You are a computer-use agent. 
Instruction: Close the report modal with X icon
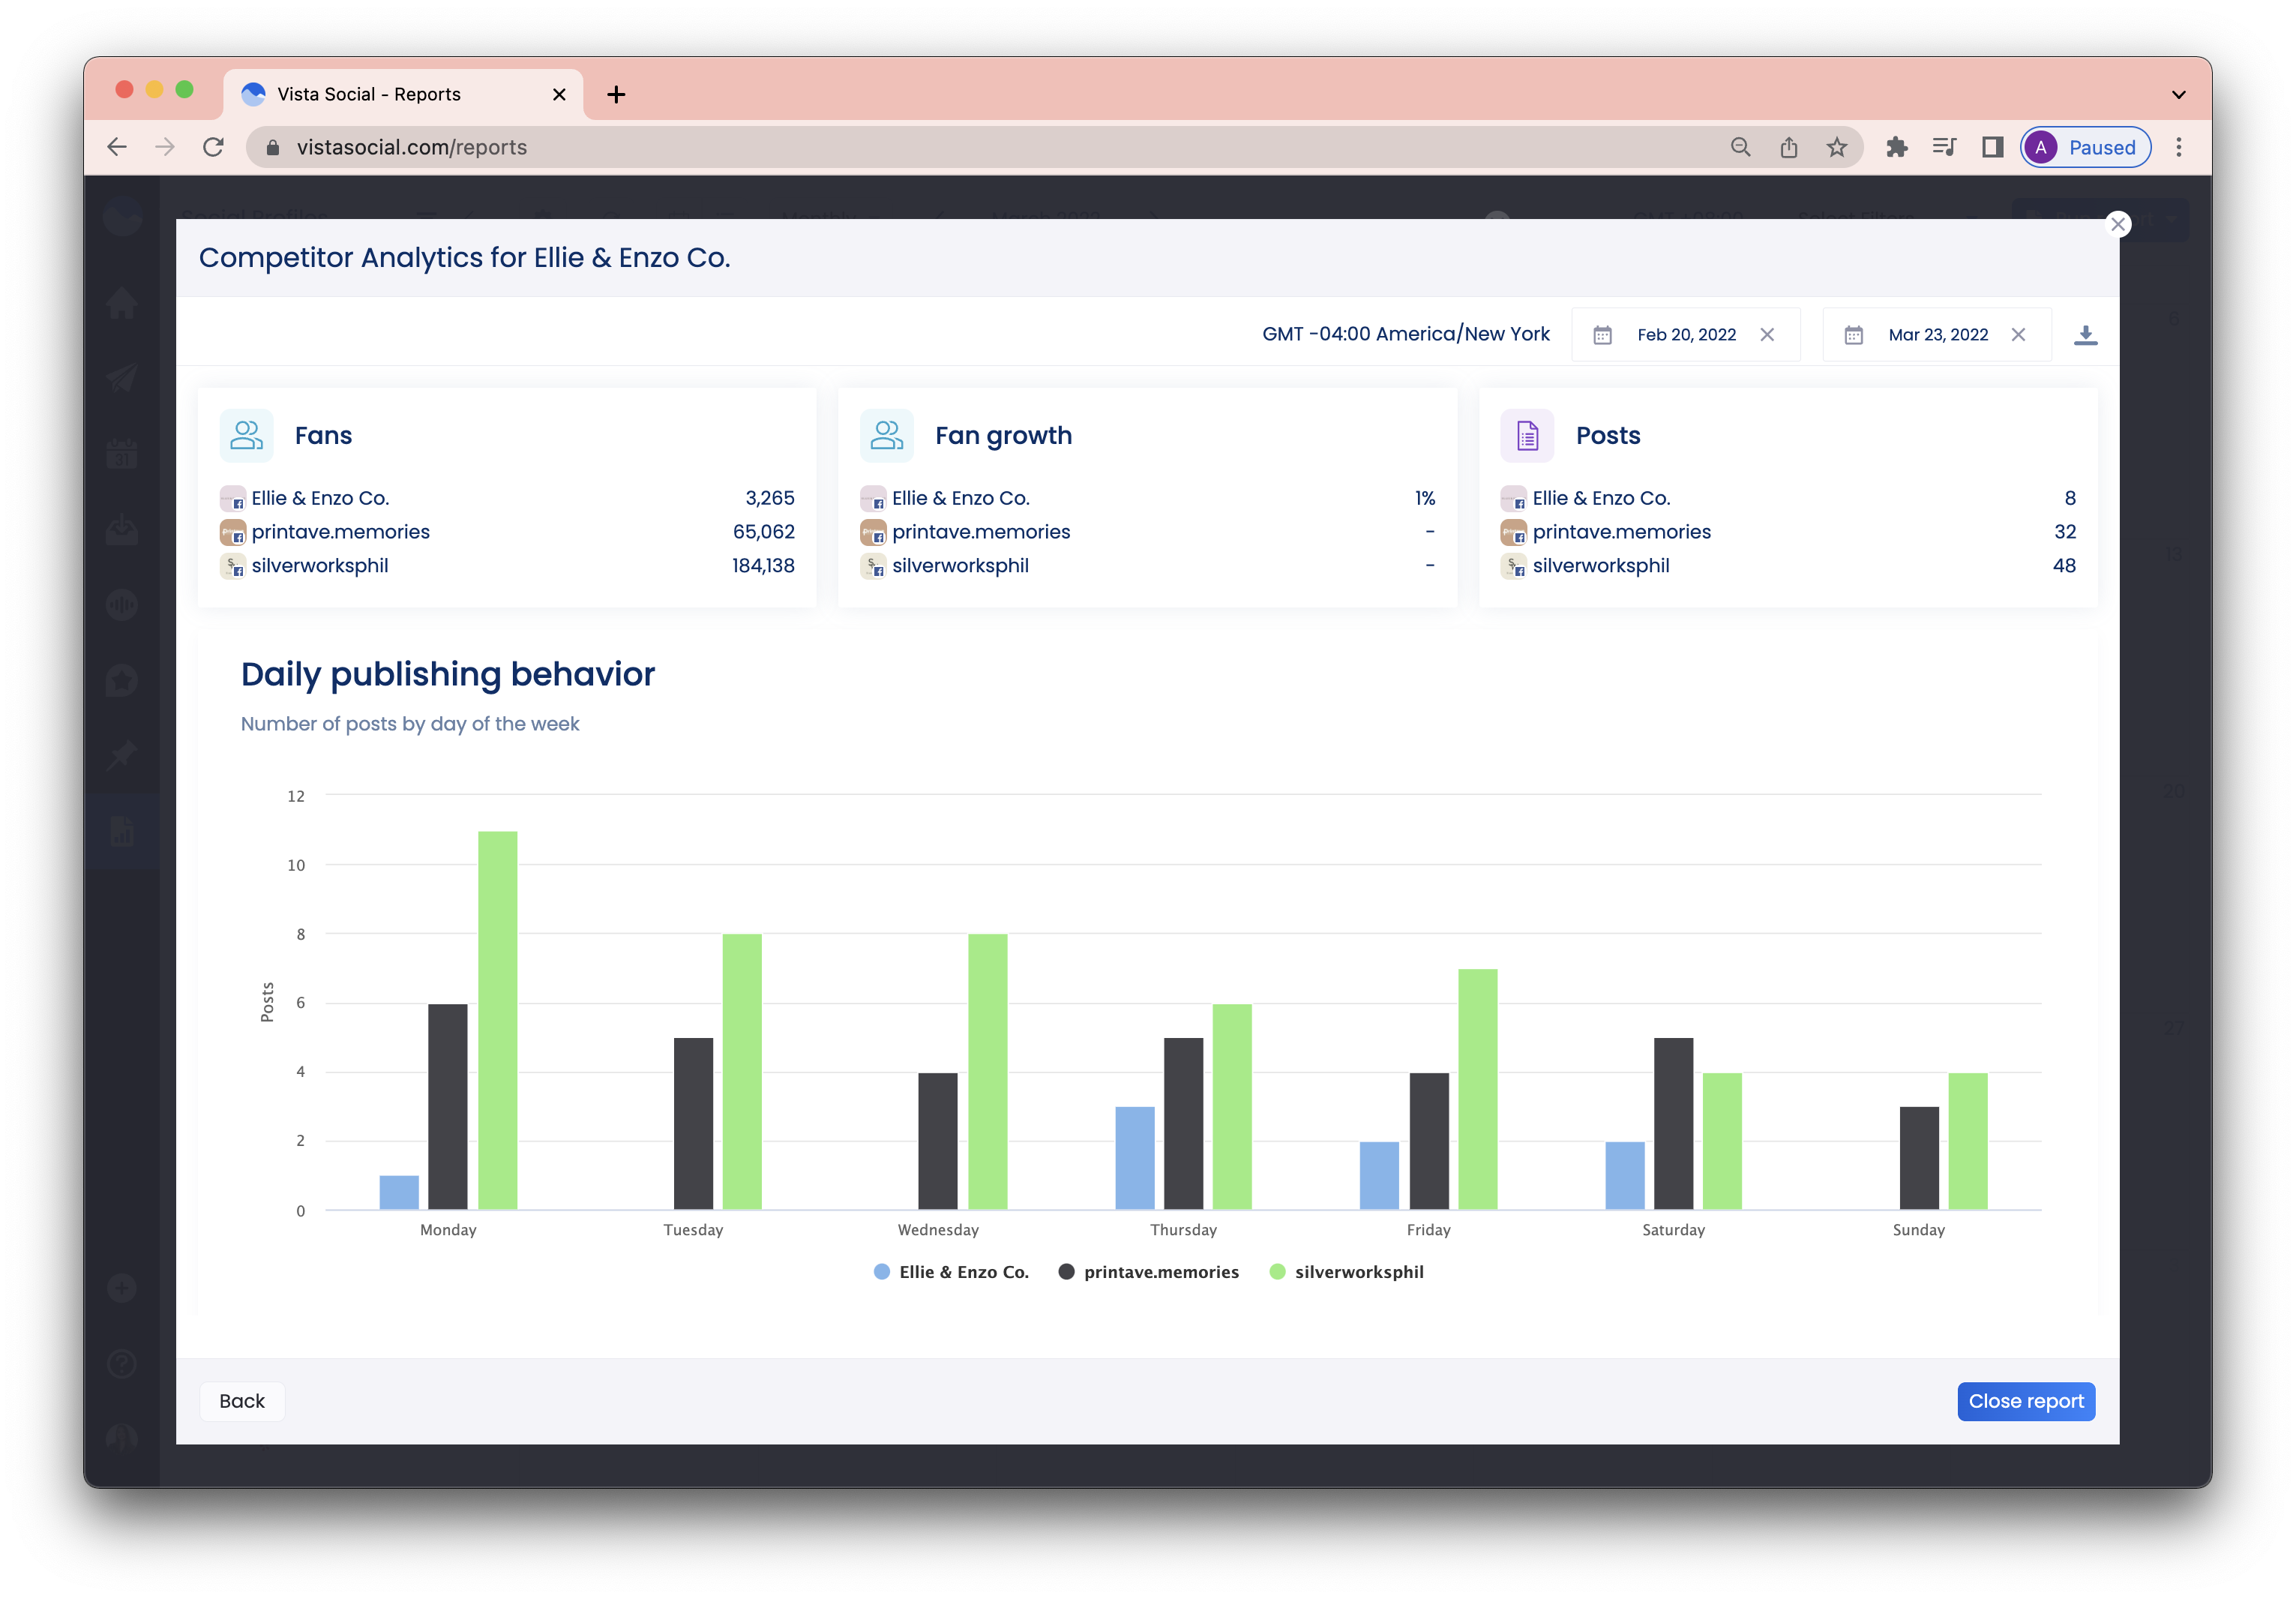pos(2117,224)
